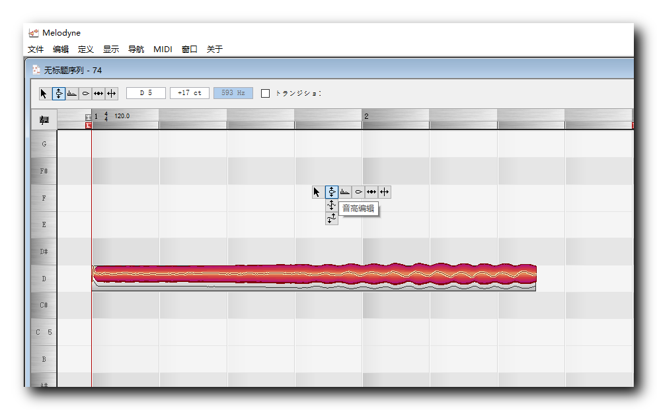Click the D pitch key in ruler
Image resolution: width=657 pixels, height=410 pixels.
coord(44,279)
